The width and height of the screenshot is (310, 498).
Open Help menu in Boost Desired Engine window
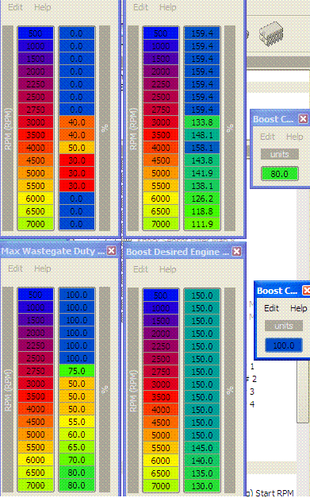167,269
